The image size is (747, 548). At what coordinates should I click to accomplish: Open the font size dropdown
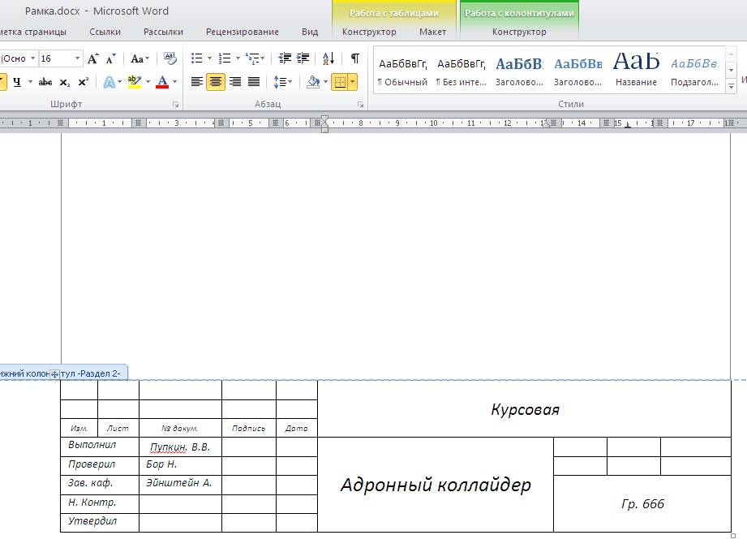(x=78, y=58)
